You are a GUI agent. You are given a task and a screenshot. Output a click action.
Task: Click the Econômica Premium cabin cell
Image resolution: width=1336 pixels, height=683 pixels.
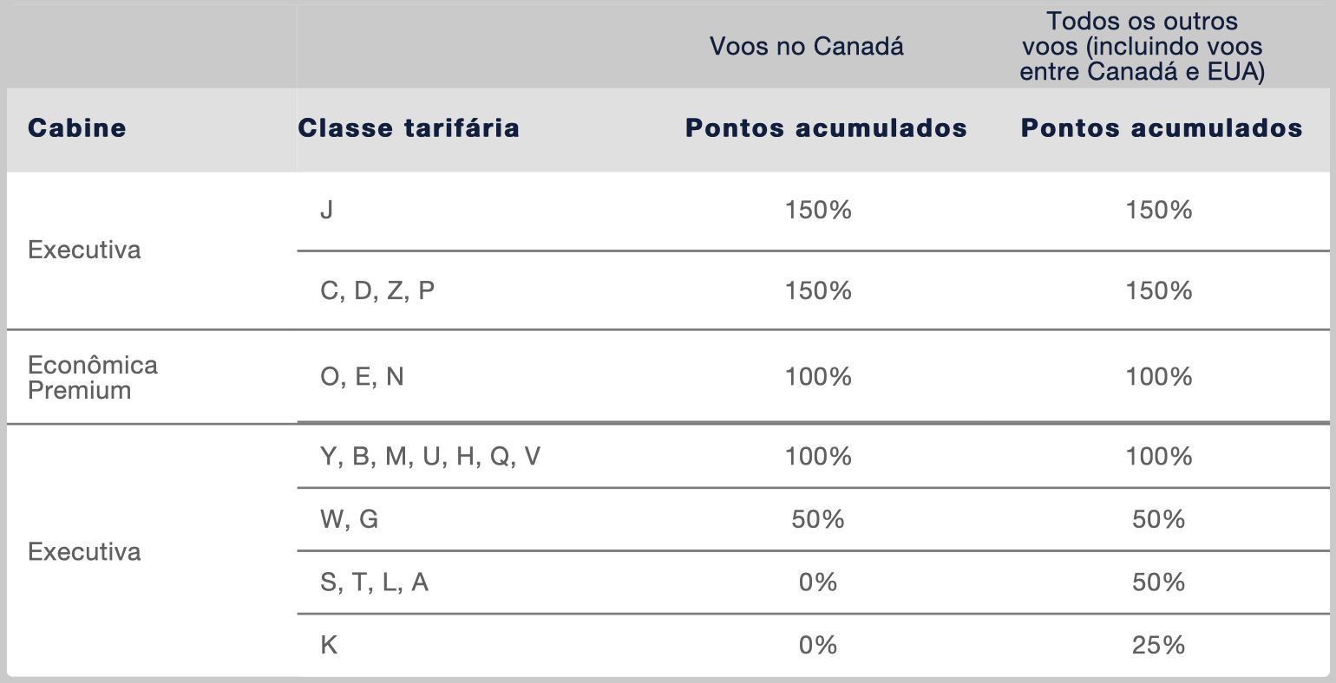93,377
